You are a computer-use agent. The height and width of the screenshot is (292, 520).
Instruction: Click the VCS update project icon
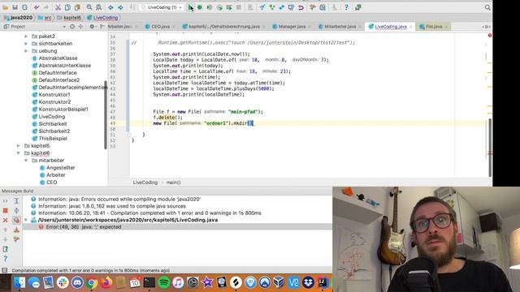click(x=262, y=7)
